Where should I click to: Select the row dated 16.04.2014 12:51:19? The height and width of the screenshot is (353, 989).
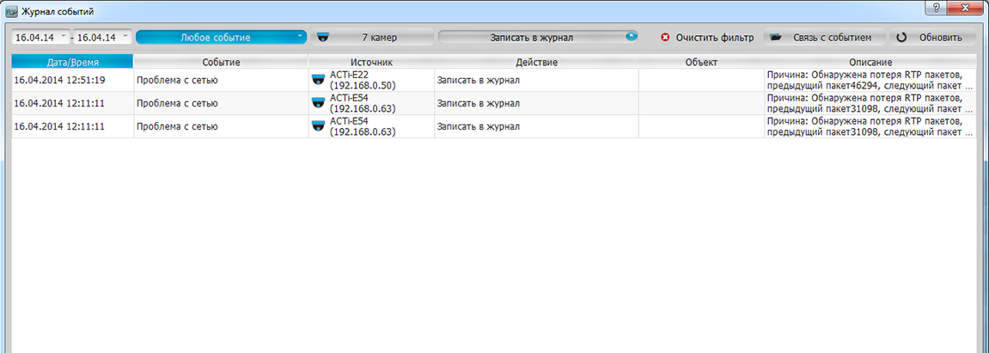(494, 80)
